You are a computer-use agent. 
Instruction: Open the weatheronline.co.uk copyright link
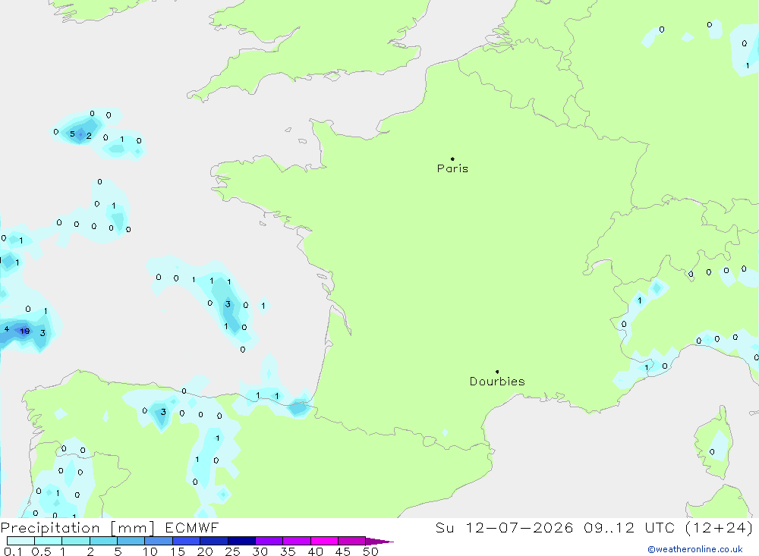coord(695,549)
